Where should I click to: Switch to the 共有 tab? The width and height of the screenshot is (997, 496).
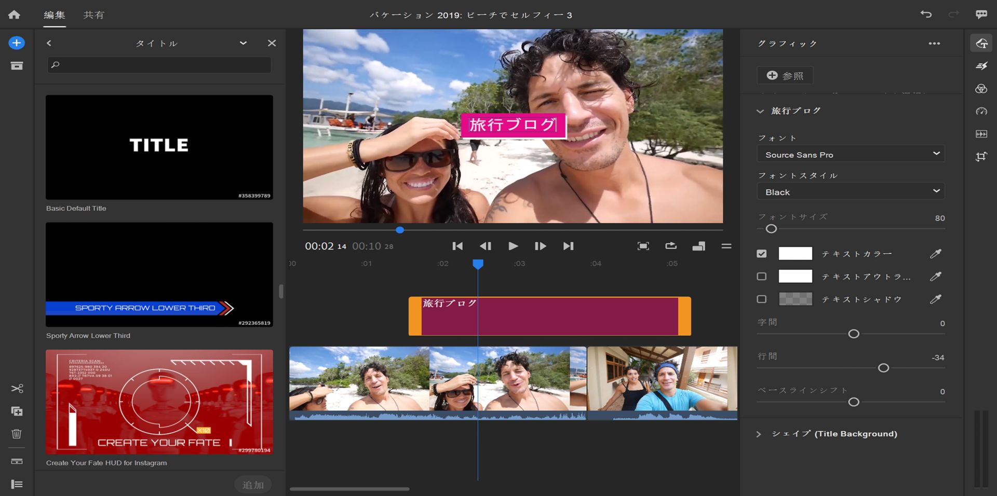[x=93, y=15]
